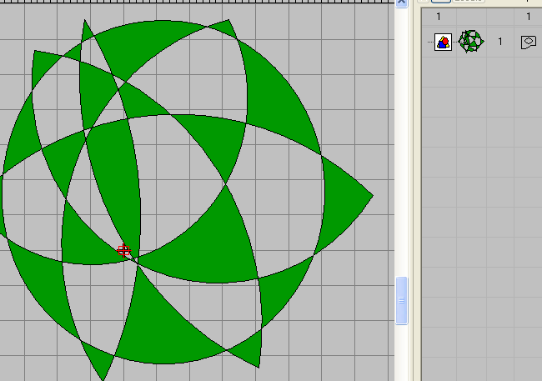This screenshot has width=542, height=381.
Task: Click the red crosshair origin marker
Action: (123, 250)
